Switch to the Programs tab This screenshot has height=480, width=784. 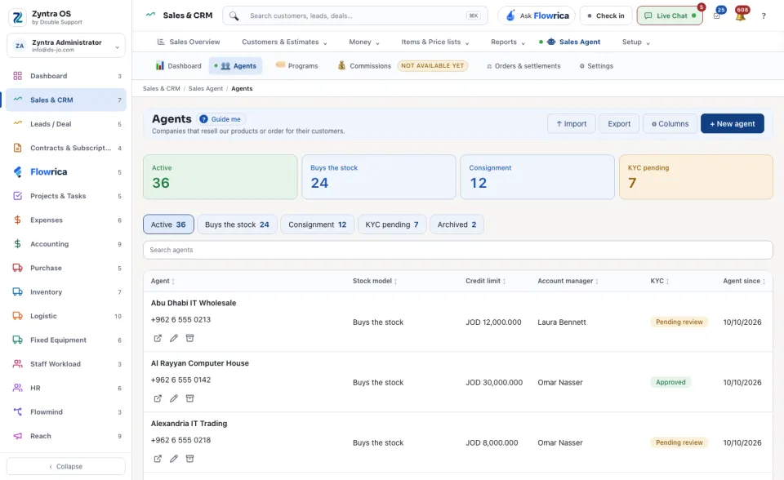[297, 66]
